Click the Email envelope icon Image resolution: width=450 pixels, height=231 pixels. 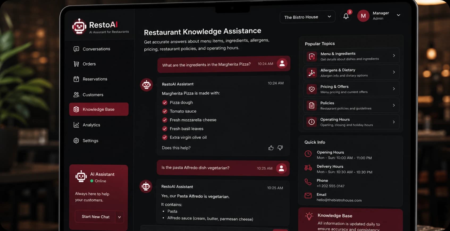(308, 196)
